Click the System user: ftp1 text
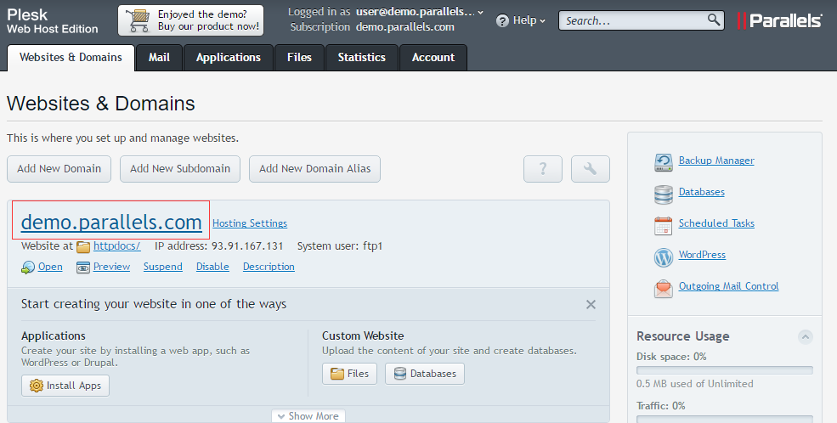 pos(340,246)
